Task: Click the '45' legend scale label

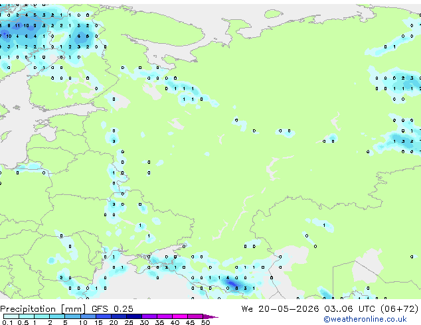Action: (190, 322)
